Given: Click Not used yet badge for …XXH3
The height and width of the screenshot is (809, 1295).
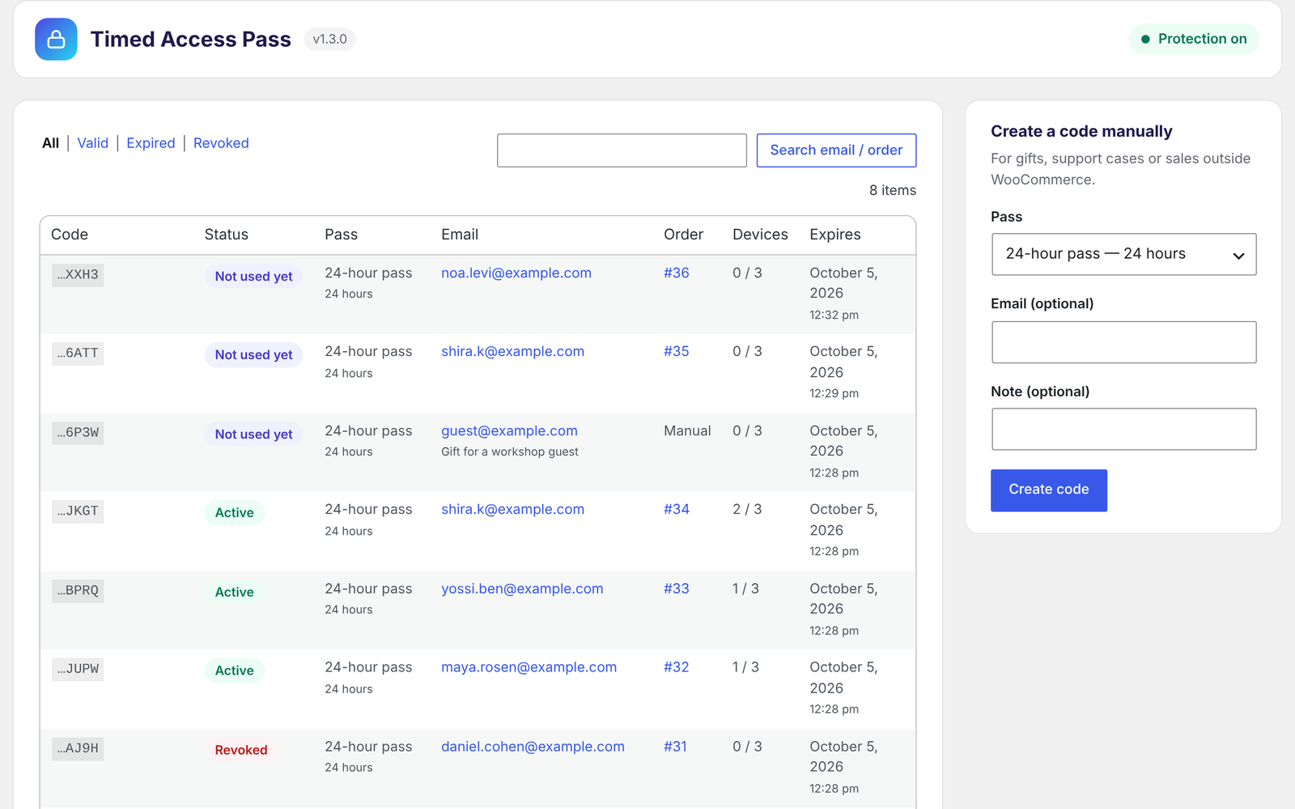Looking at the screenshot, I should 253,277.
